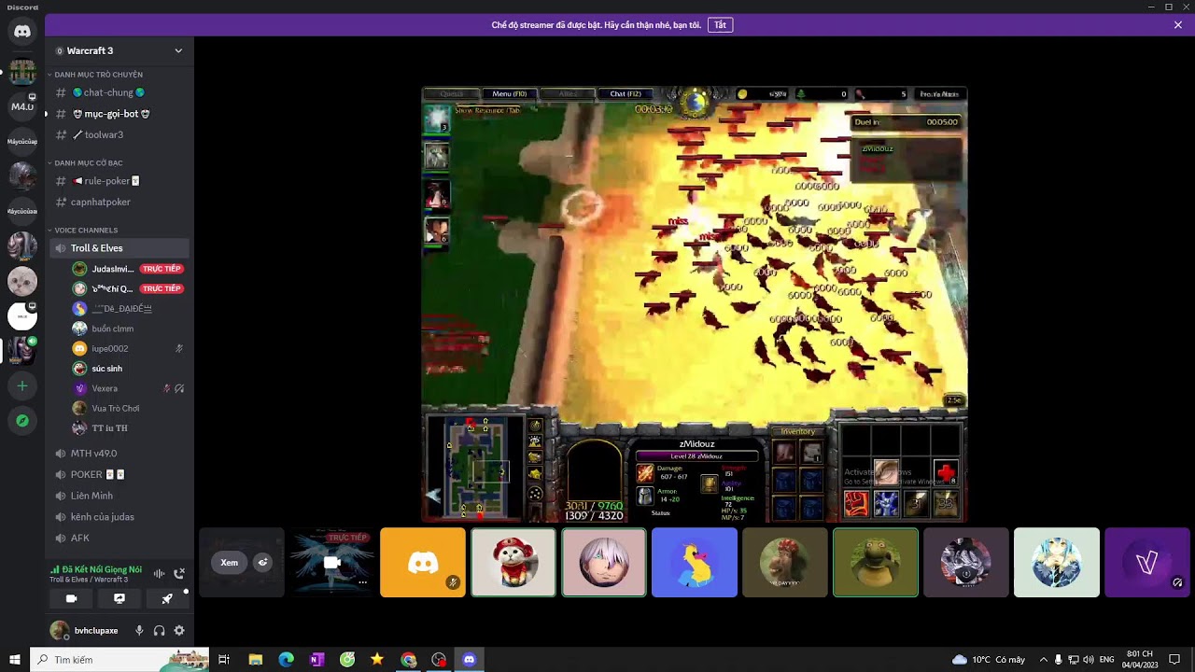Viewport: 1195px width, 672px height.
Task: Select voice member buồn clmm
Action: click(x=128, y=329)
